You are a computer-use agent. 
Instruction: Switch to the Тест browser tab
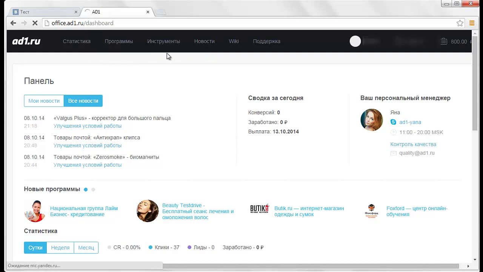(x=44, y=12)
